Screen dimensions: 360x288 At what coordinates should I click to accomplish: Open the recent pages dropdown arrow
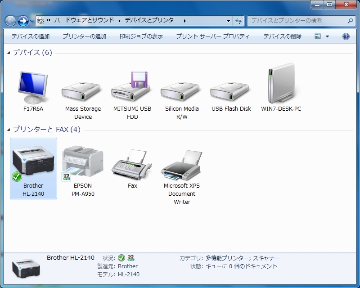(32, 21)
